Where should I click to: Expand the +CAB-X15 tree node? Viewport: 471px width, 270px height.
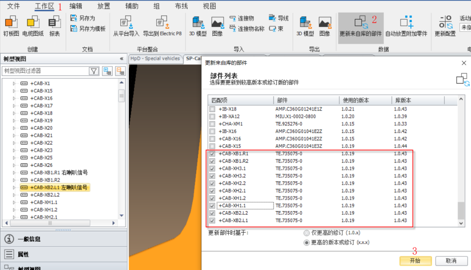(14, 91)
